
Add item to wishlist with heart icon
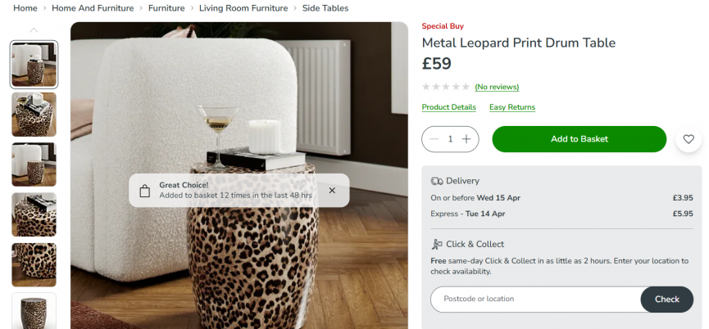coord(689,139)
